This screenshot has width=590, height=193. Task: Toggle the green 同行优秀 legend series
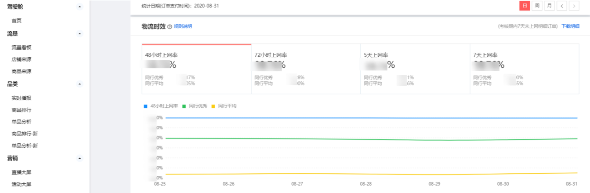195,106
